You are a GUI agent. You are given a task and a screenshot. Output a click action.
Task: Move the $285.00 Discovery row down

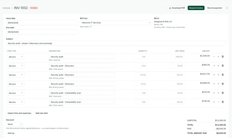[x=218, y=66]
